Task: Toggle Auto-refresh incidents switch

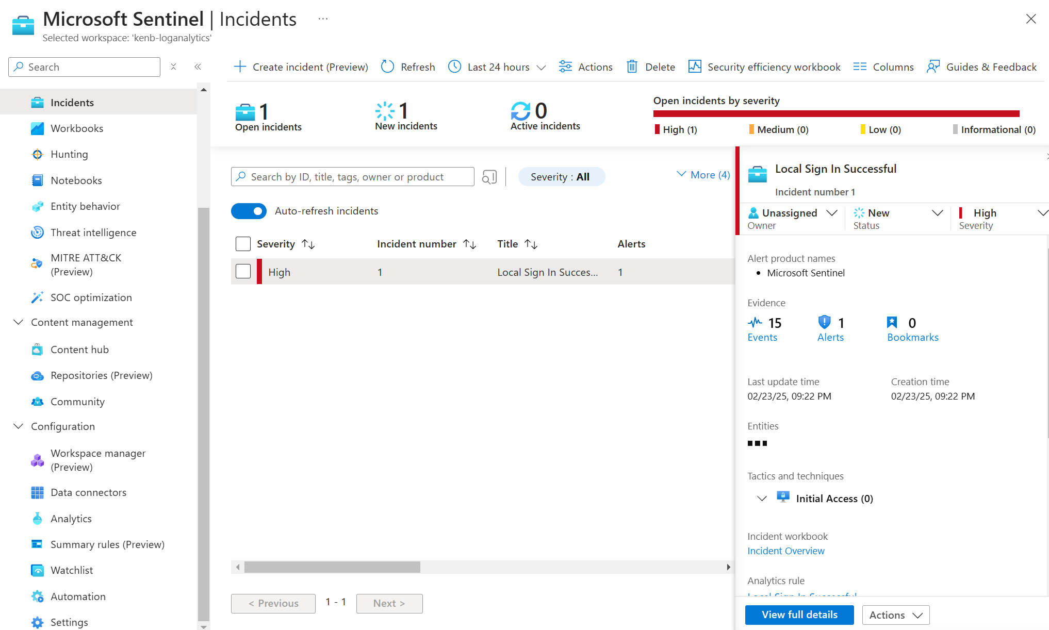Action: (x=249, y=211)
